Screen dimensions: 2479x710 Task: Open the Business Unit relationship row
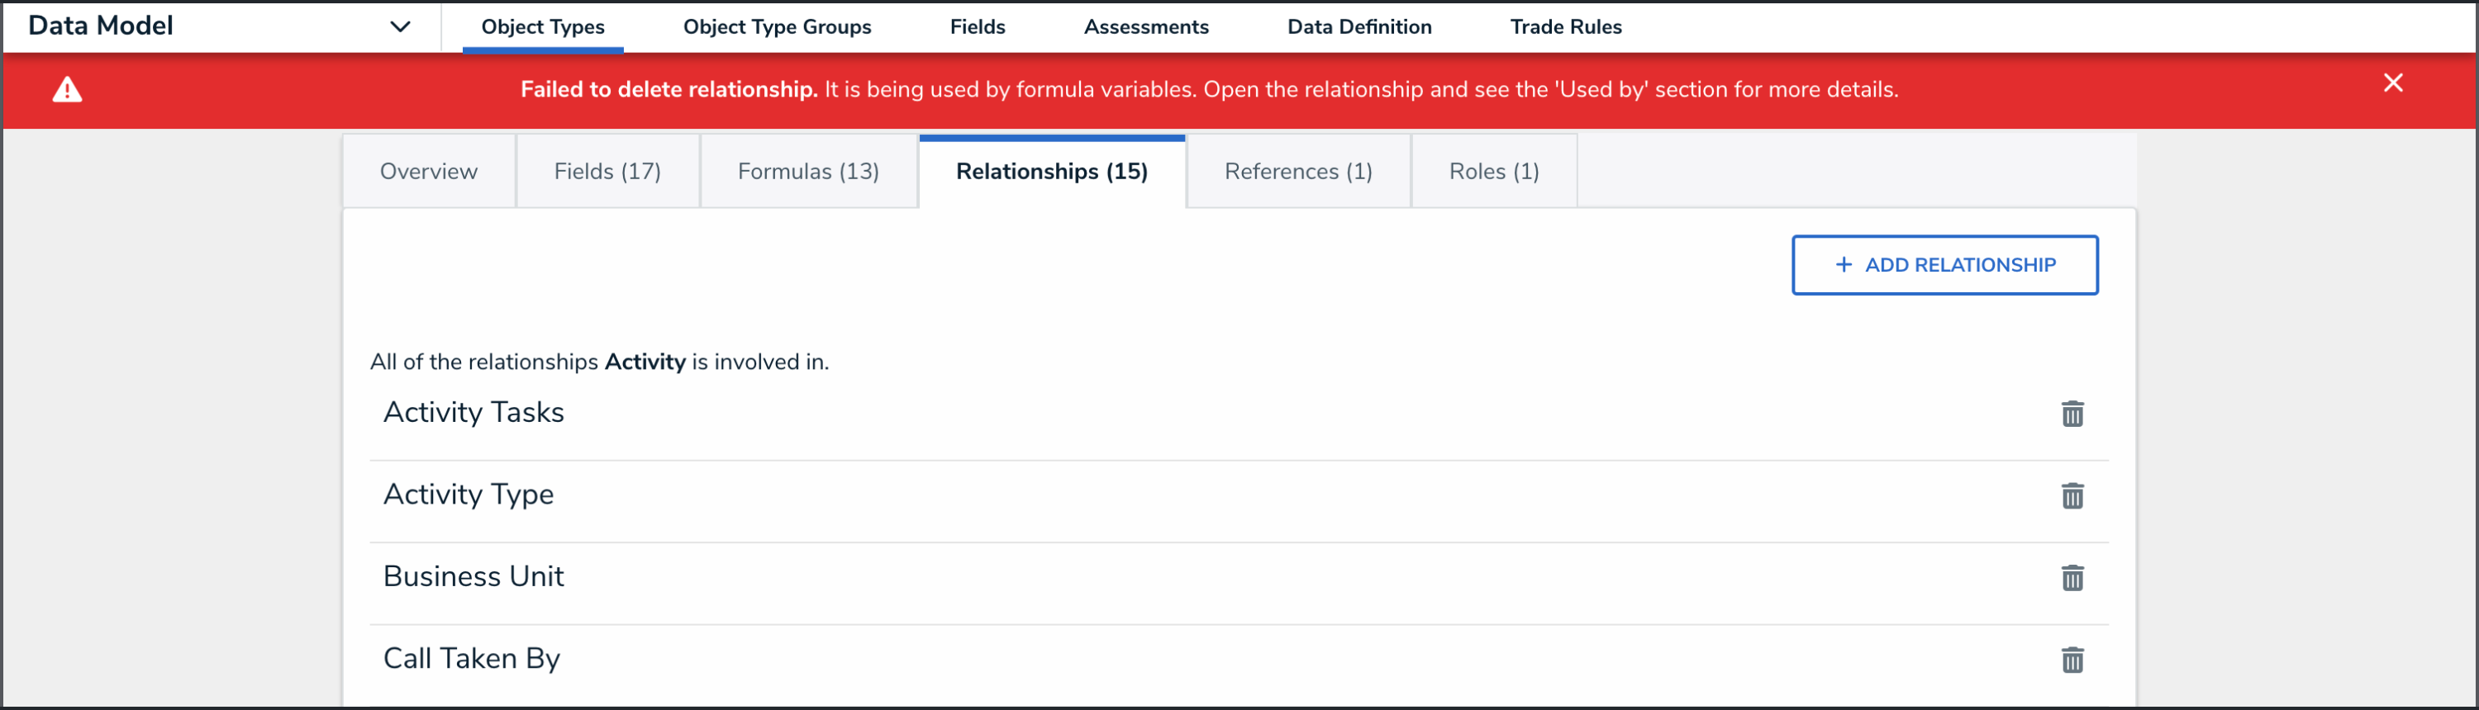point(473,576)
